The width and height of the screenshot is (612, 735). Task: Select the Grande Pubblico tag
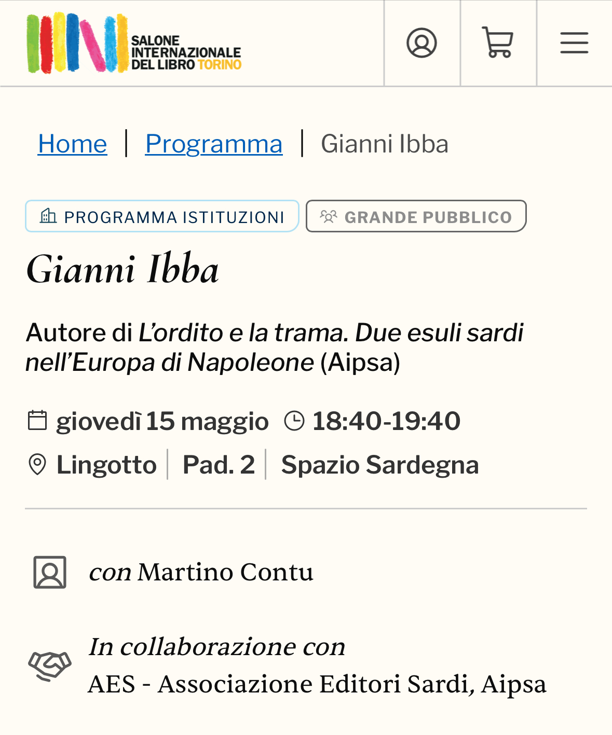(x=416, y=216)
